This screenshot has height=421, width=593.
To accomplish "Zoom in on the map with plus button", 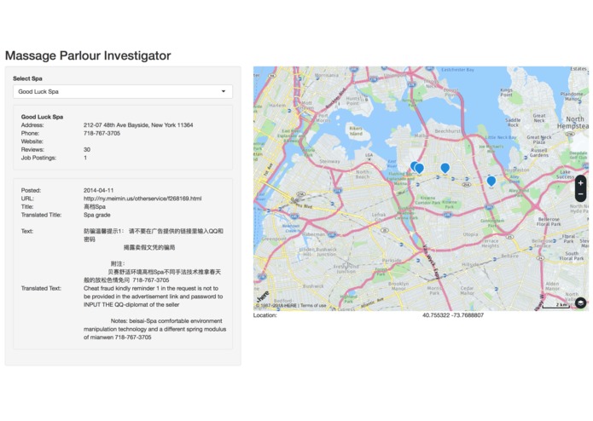I will point(580,183).
